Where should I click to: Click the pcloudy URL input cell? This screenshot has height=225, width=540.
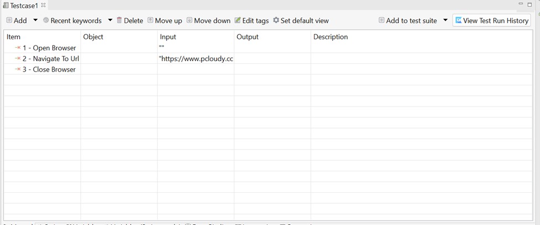(196, 59)
